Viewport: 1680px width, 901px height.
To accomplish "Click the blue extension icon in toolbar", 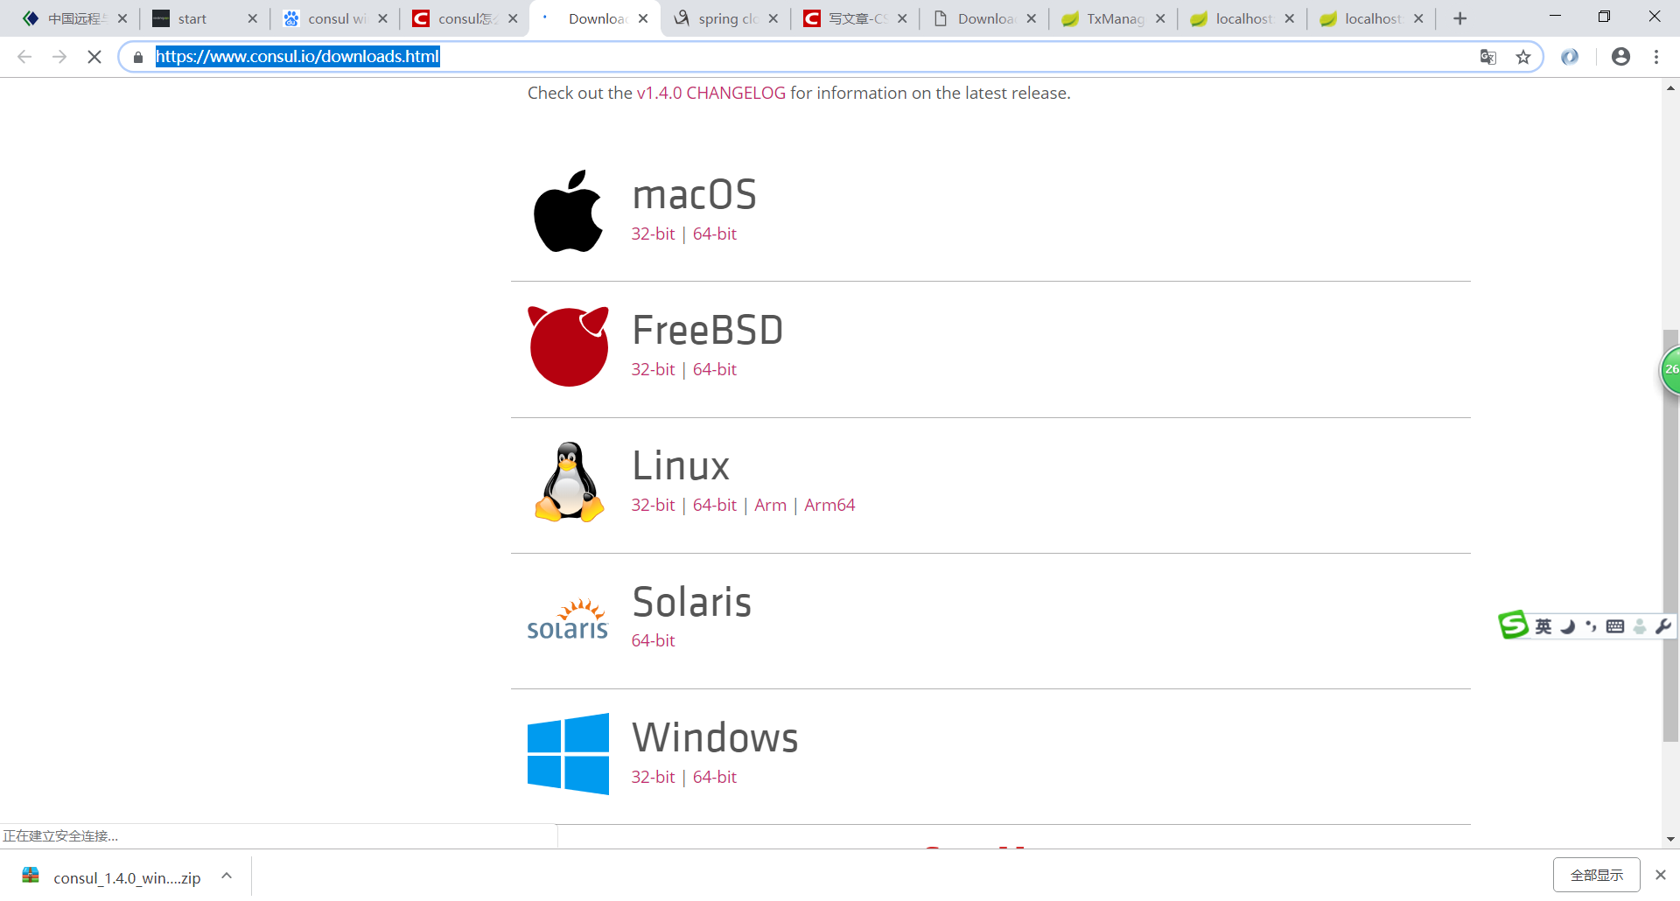I will pos(1570,57).
